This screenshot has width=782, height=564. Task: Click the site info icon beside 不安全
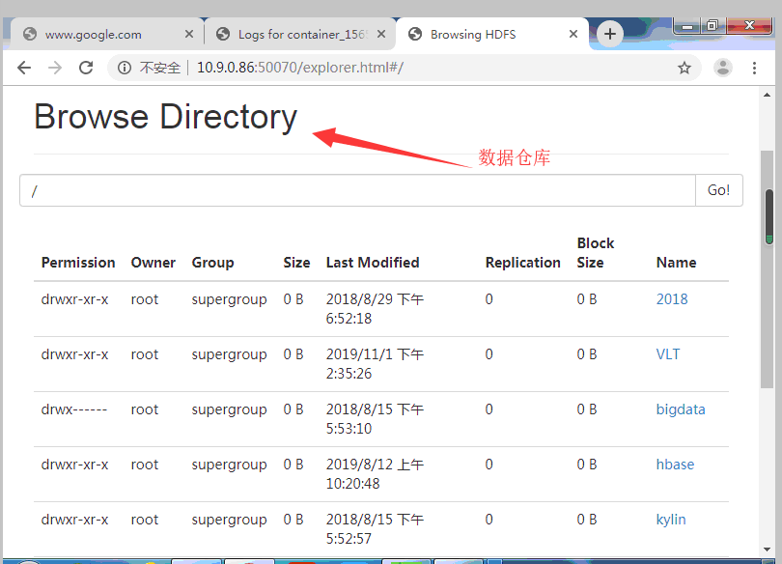[124, 68]
